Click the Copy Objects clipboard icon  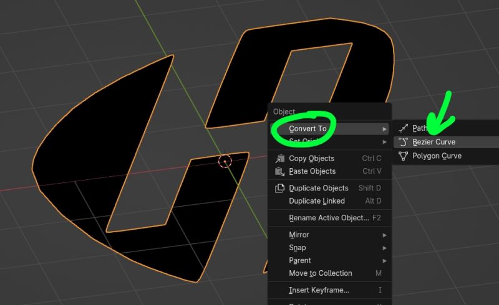(279, 158)
